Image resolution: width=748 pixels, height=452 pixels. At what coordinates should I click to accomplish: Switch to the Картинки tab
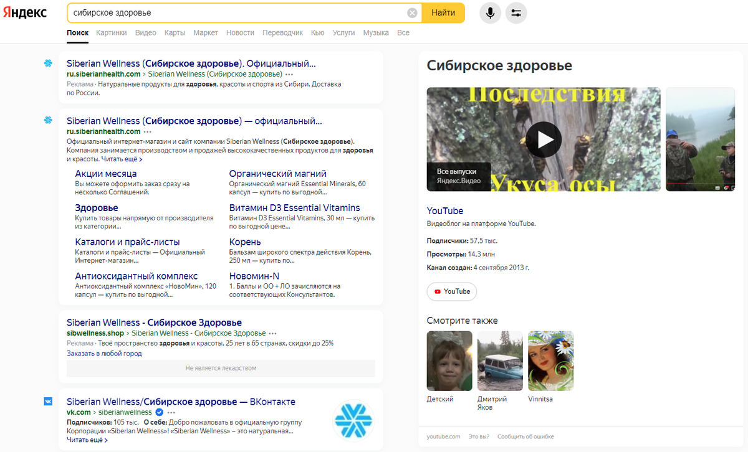(x=112, y=32)
